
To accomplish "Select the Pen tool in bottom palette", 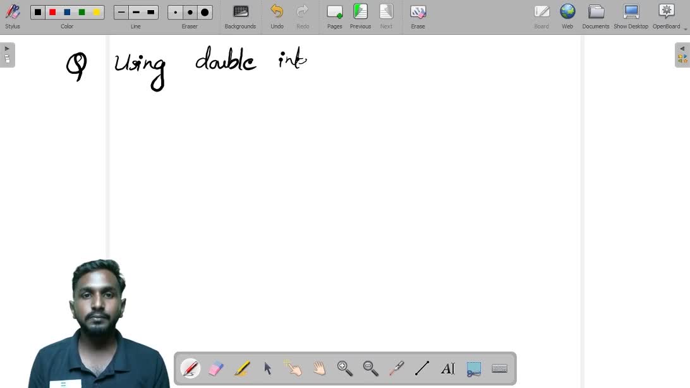I will click(190, 368).
